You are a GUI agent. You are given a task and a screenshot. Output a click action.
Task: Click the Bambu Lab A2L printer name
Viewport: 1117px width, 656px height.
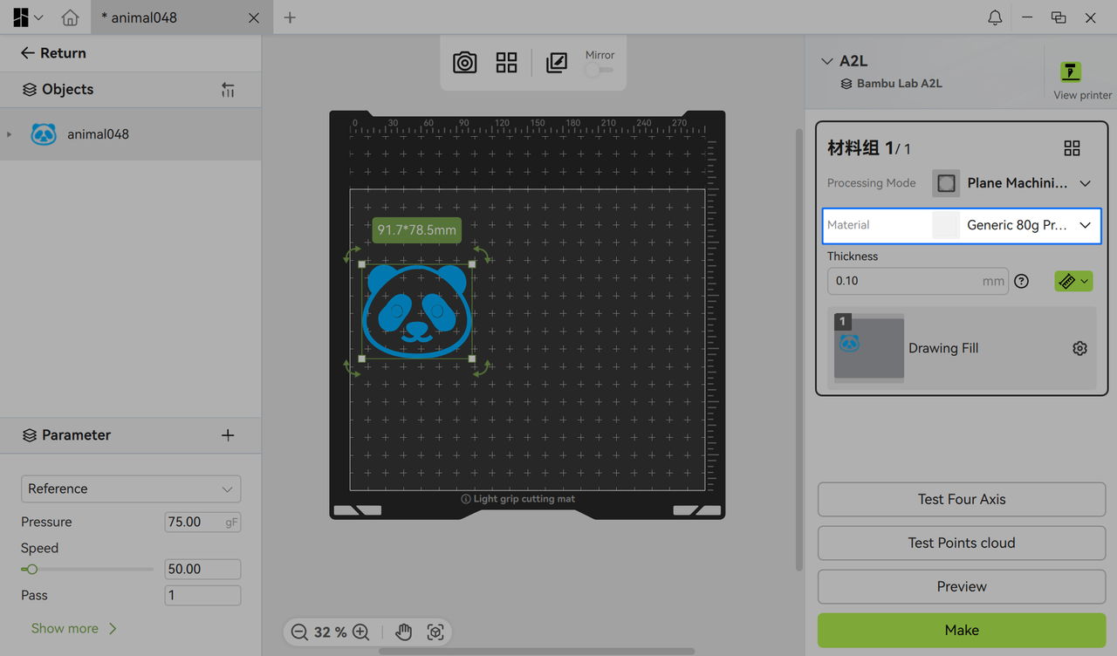pyautogui.click(x=899, y=84)
